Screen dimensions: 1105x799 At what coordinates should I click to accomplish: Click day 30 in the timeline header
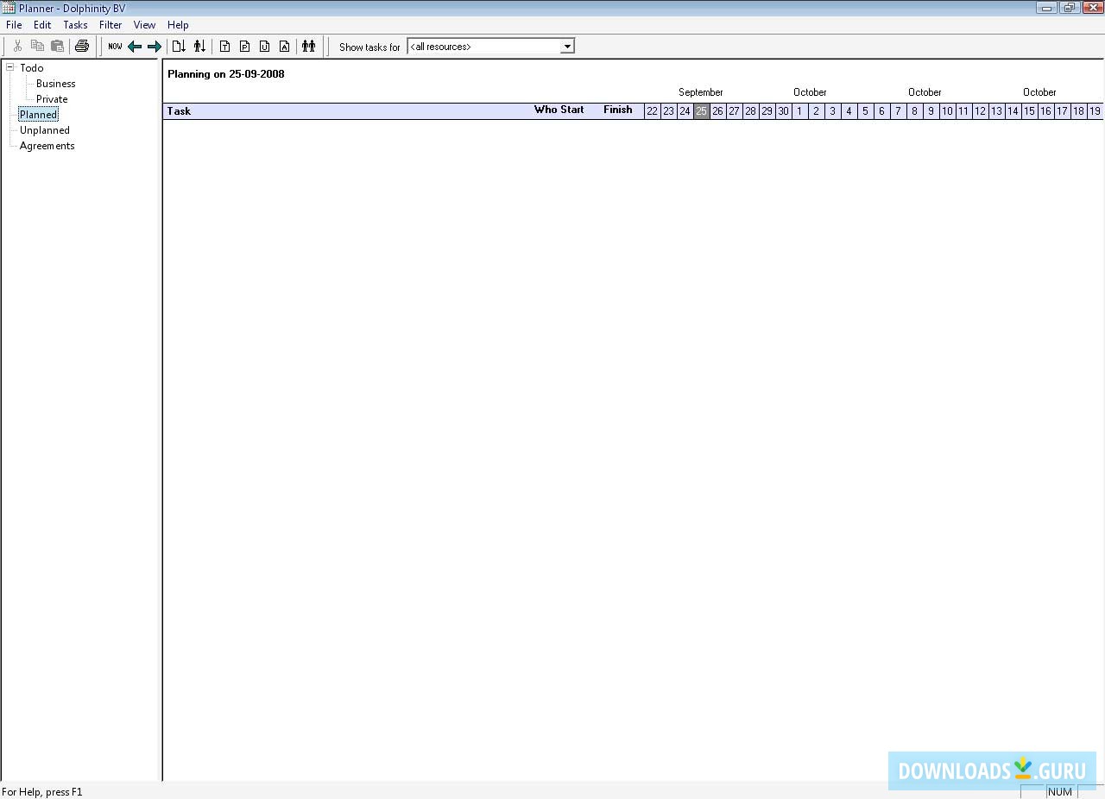point(783,111)
